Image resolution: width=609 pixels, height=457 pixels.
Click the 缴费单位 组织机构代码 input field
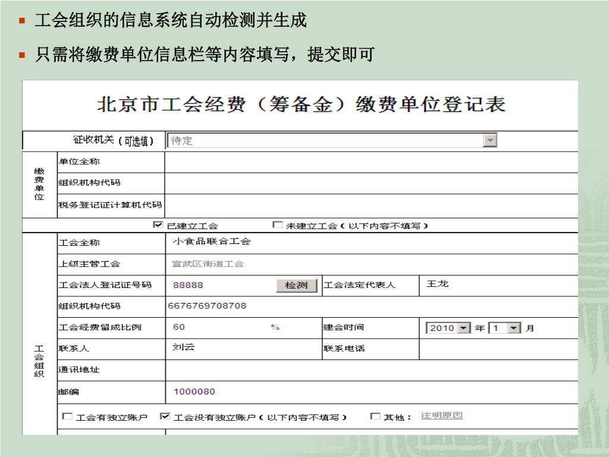point(371,183)
